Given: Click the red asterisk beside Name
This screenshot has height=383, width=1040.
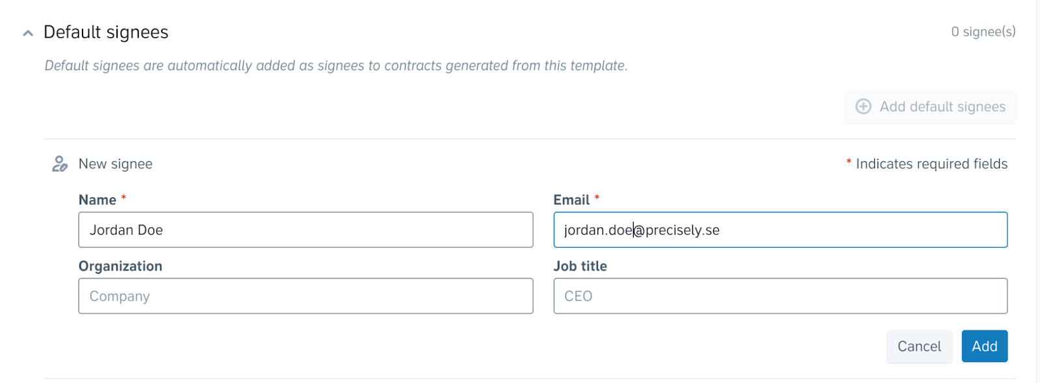Looking at the screenshot, I should pyautogui.click(x=123, y=198).
